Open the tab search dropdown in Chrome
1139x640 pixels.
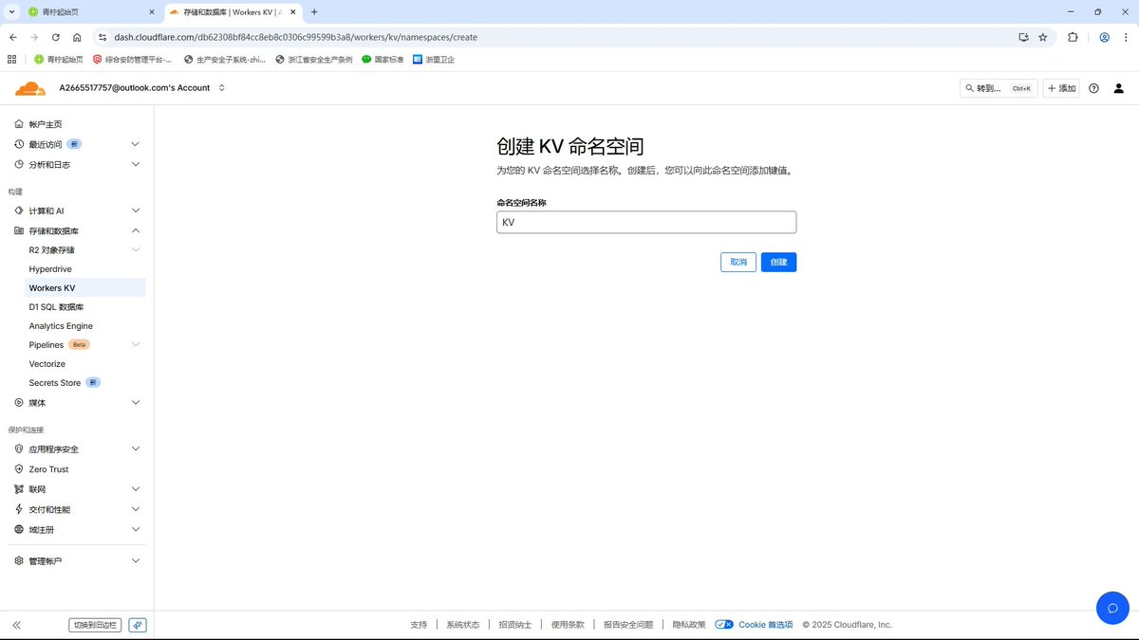coord(11,11)
